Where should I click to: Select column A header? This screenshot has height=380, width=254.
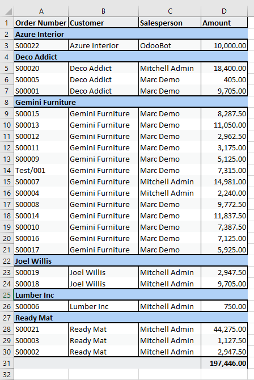coord(41,11)
